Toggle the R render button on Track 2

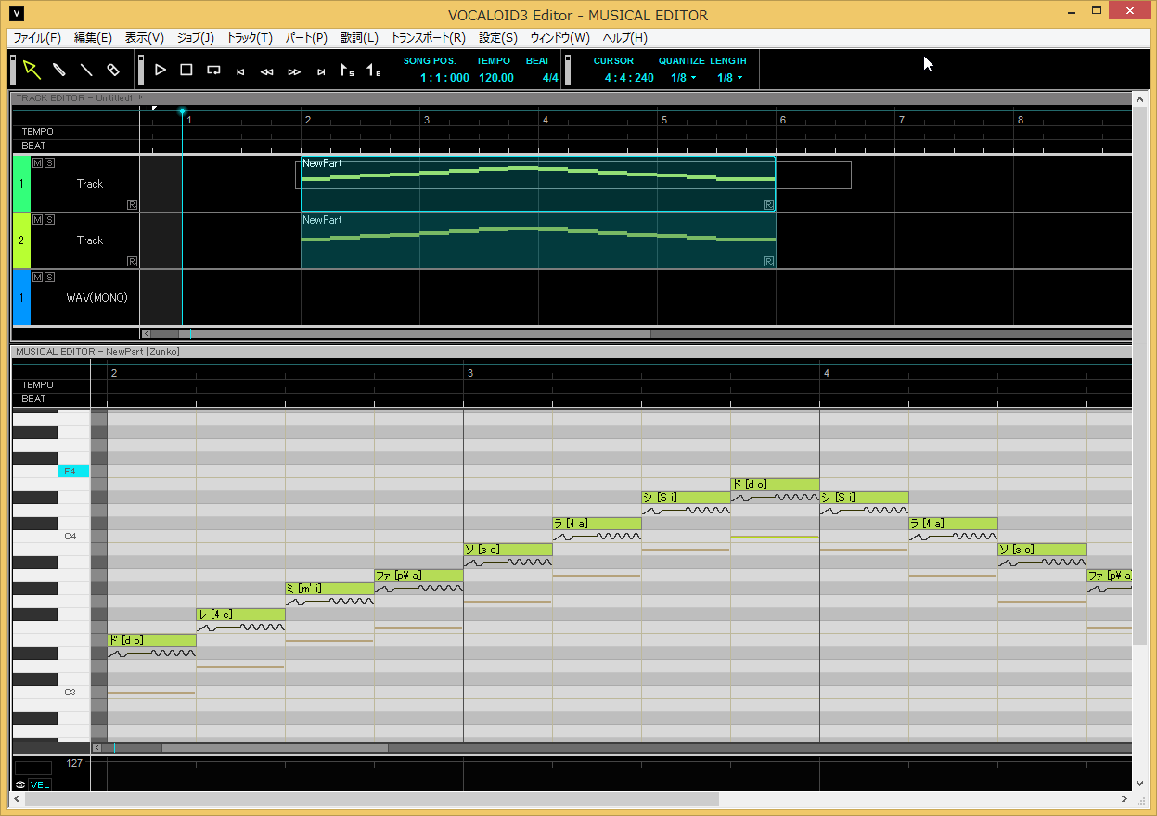click(x=133, y=262)
